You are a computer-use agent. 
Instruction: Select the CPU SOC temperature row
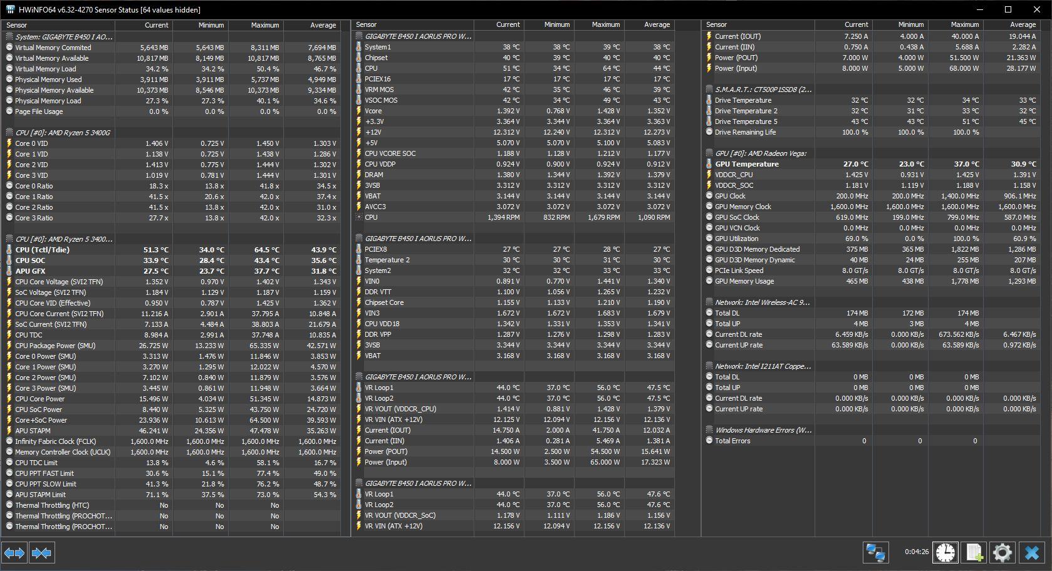[x=170, y=260]
